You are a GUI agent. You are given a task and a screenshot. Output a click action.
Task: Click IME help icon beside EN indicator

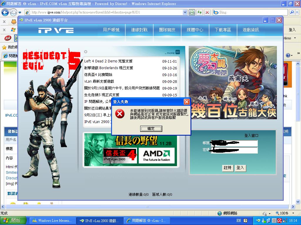[x=245, y=221]
